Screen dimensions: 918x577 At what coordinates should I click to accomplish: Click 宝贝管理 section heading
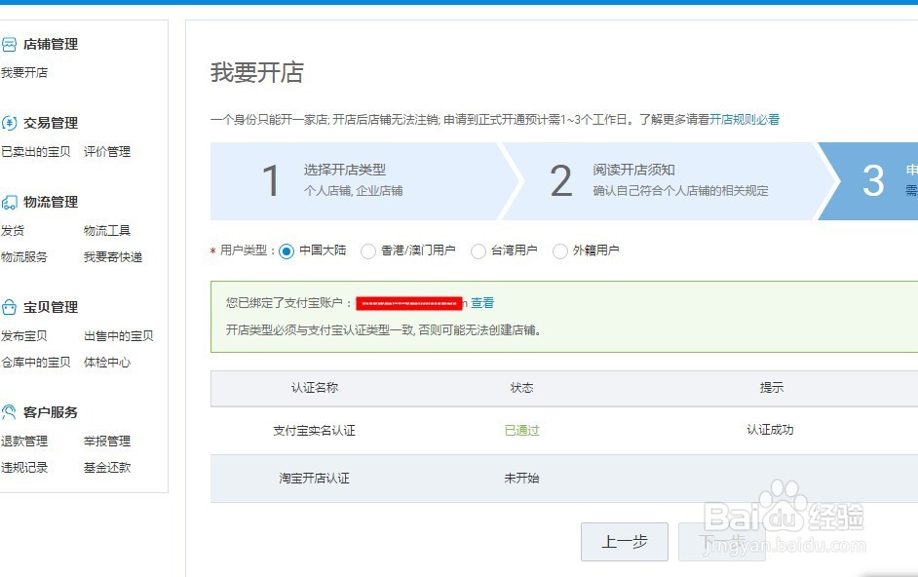[x=51, y=308]
